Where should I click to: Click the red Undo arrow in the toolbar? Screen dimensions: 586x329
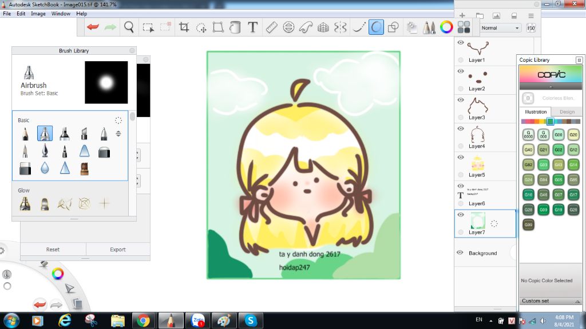coord(93,27)
